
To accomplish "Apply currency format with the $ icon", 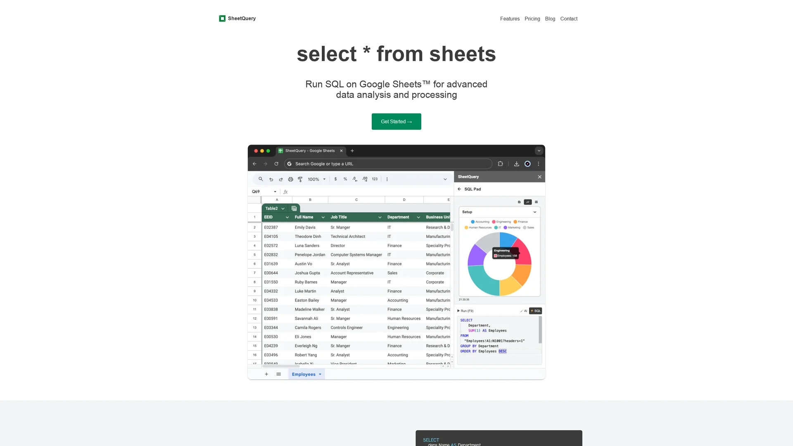I will click(335, 179).
